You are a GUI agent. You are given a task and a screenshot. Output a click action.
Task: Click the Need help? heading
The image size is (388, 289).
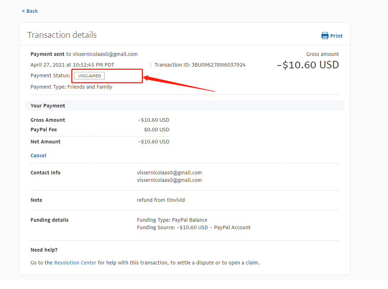44,250
